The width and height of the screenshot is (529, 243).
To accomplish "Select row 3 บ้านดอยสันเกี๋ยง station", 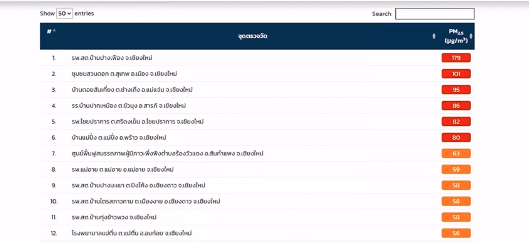I will pyautogui.click(x=132, y=90).
